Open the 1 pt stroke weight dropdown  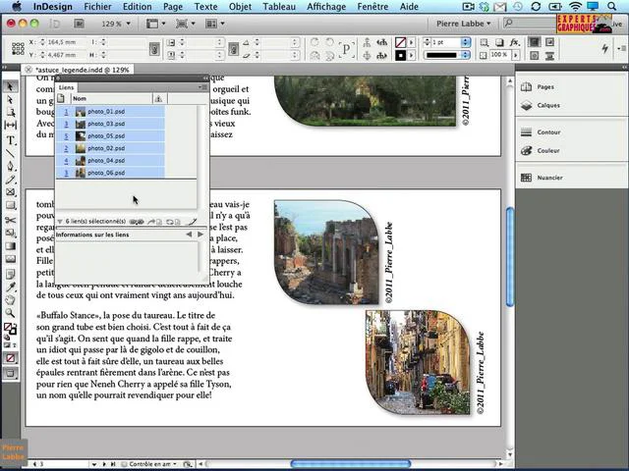click(466, 42)
